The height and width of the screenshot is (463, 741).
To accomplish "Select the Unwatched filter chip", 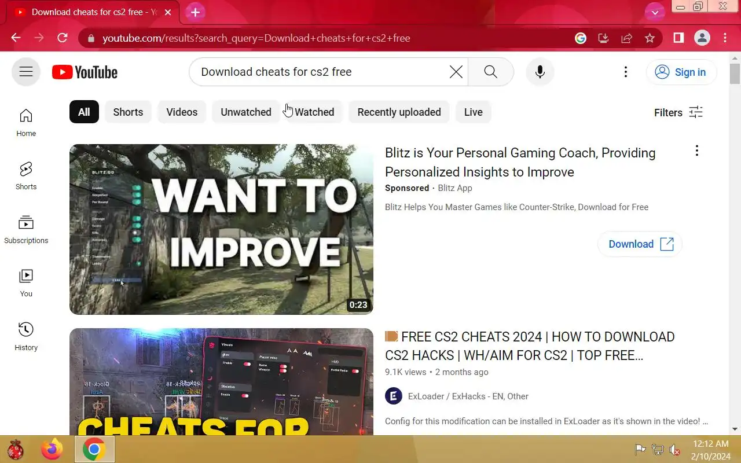I will click(x=245, y=112).
